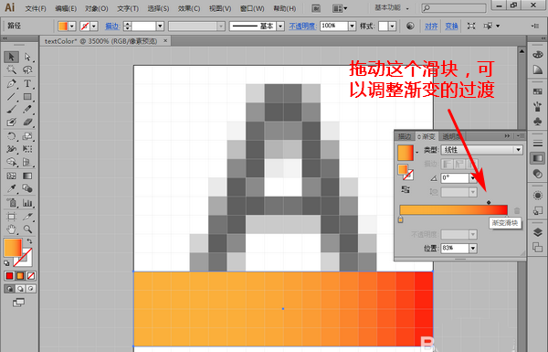Select the Magic Wand tool
Screen dimensions: 548x352
[11, 69]
